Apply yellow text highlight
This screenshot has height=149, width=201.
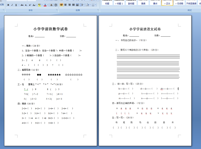39,5
